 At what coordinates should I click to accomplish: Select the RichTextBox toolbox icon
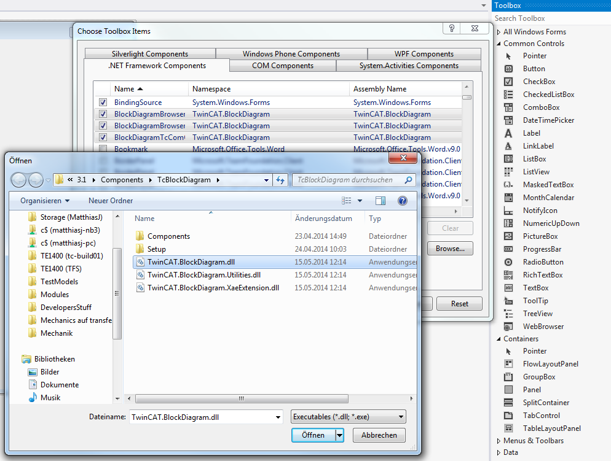coord(508,275)
